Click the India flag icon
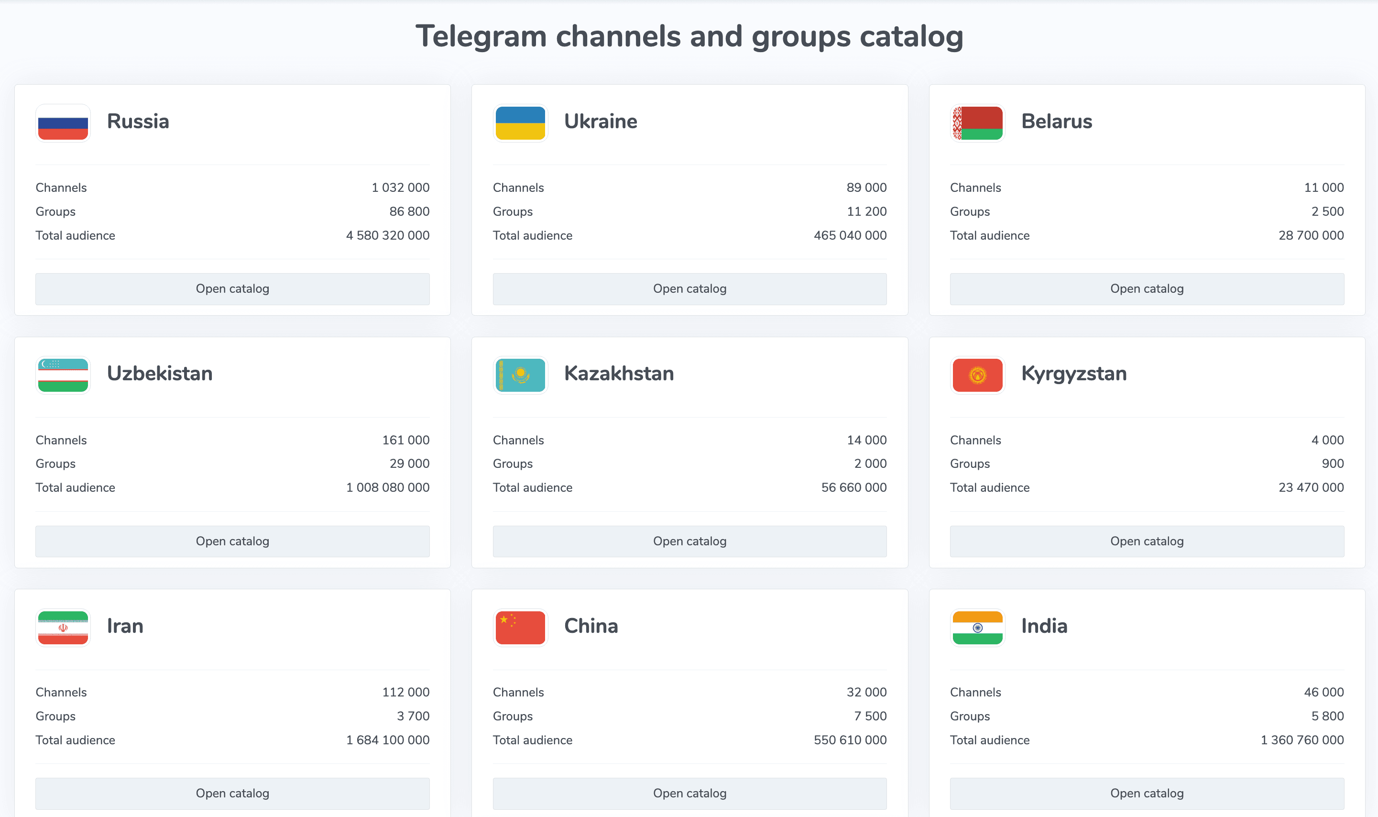Image resolution: width=1378 pixels, height=817 pixels. pos(977,628)
